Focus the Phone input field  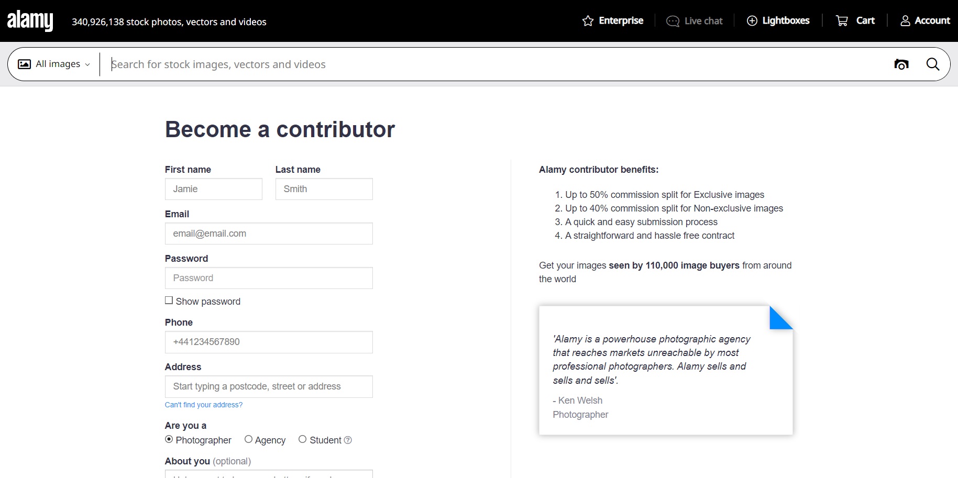click(x=269, y=342)
